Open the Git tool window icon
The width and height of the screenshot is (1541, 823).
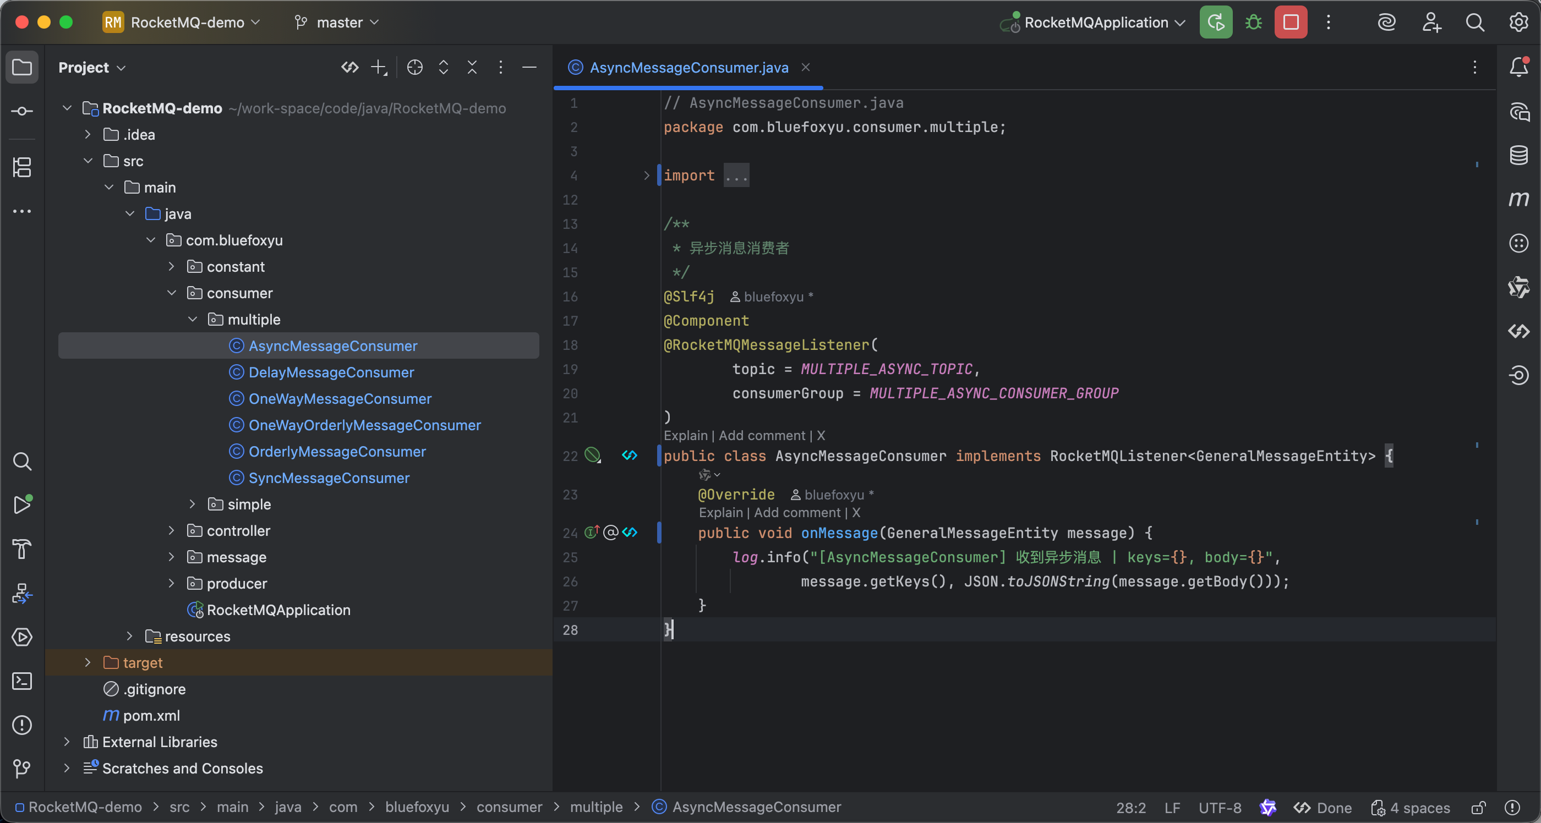click(x=22, y=768)
